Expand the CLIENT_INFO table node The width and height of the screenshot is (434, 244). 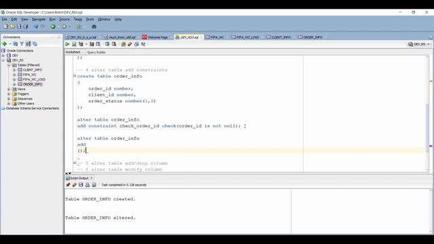tap(14, 70)
